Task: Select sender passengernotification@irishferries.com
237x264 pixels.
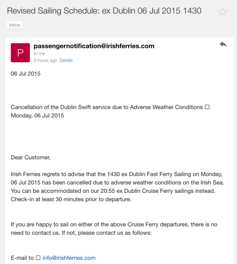Action: tap(94, 46)
